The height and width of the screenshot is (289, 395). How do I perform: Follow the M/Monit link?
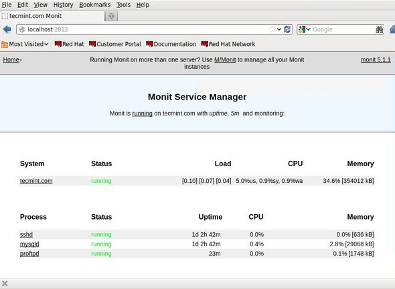tap(225, 60)
